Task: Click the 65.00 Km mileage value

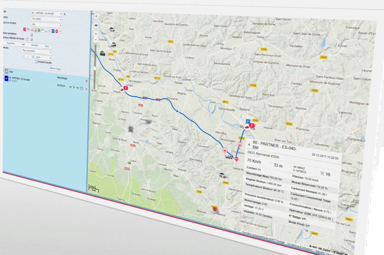Action: (x=61, y=86)
